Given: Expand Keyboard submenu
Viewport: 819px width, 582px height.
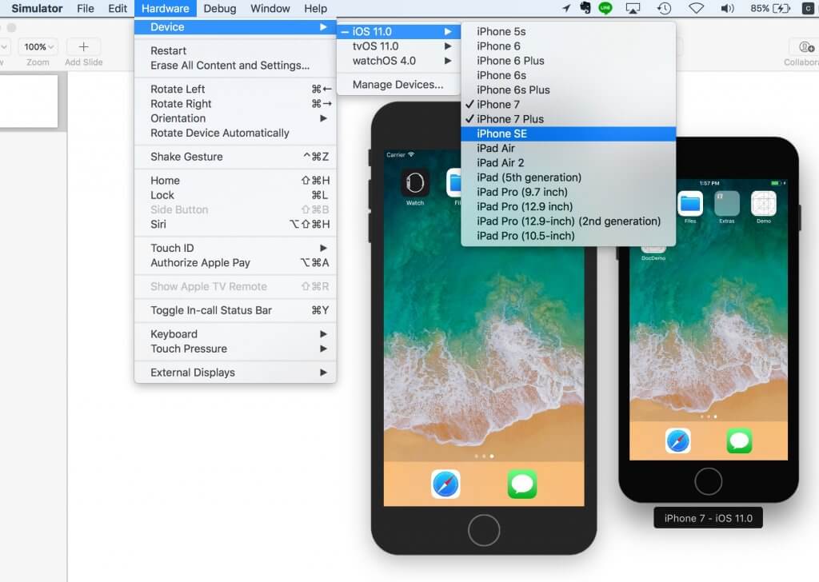Looking at the screenshot, I should pos(235,334).
